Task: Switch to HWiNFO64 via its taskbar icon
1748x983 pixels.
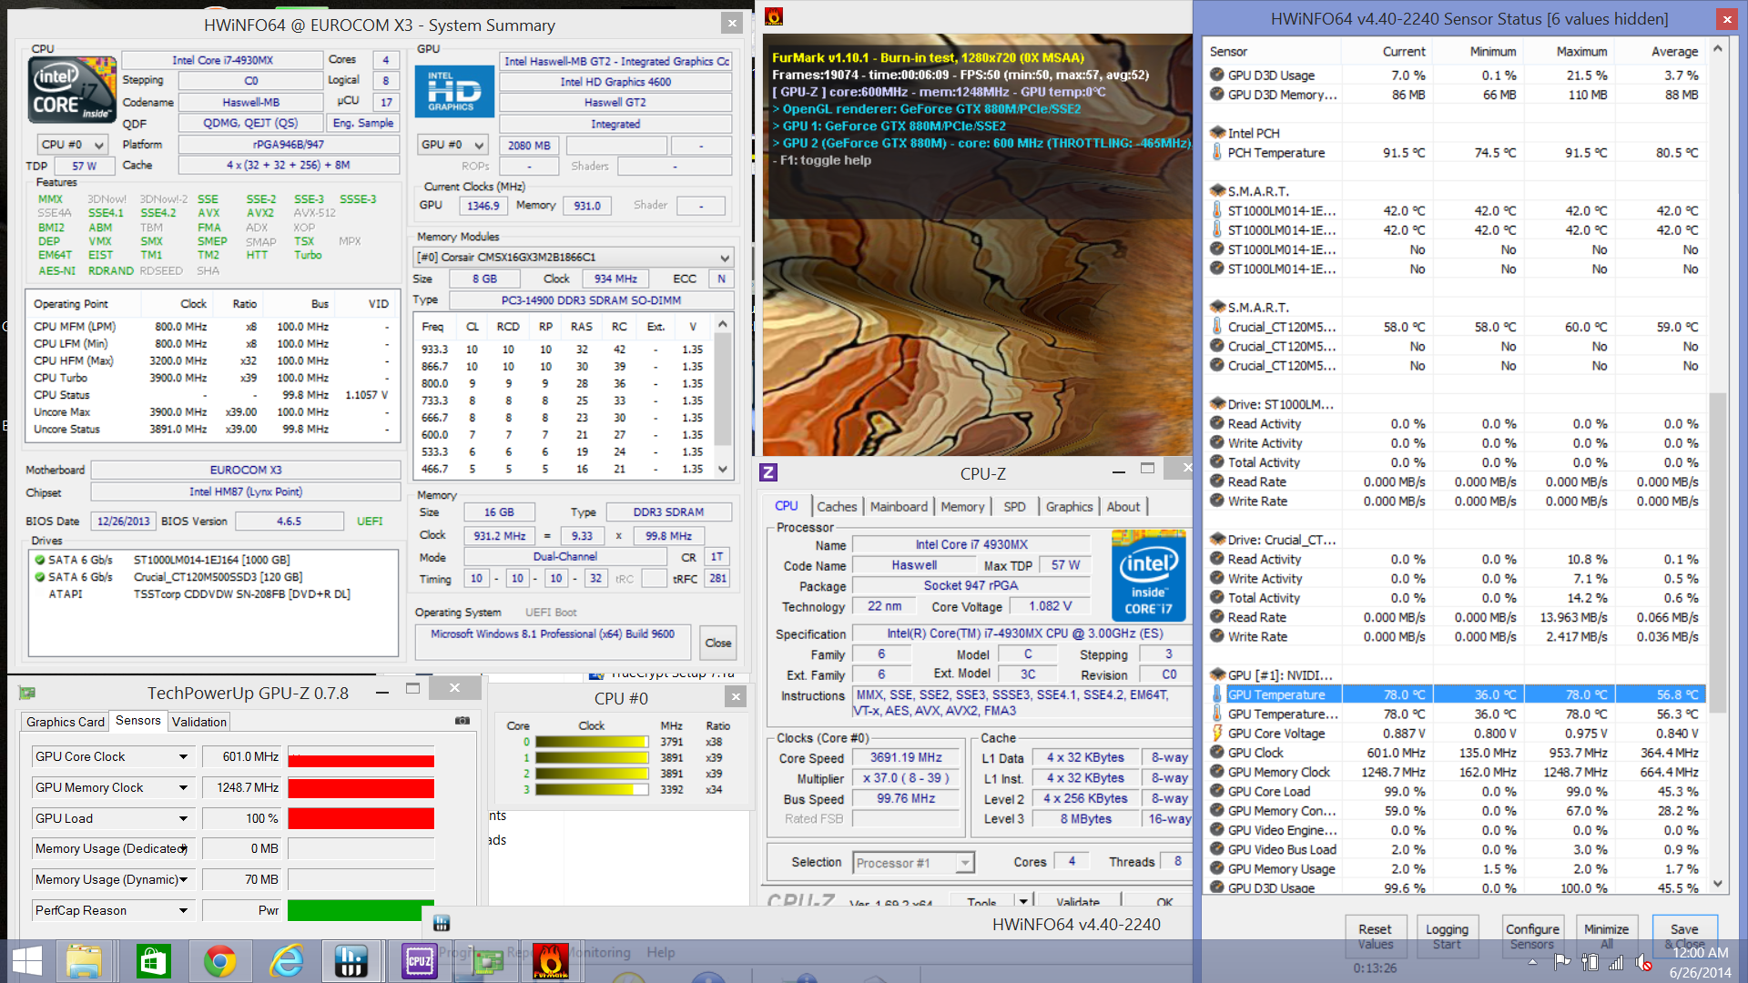Action: pos(351,961)
